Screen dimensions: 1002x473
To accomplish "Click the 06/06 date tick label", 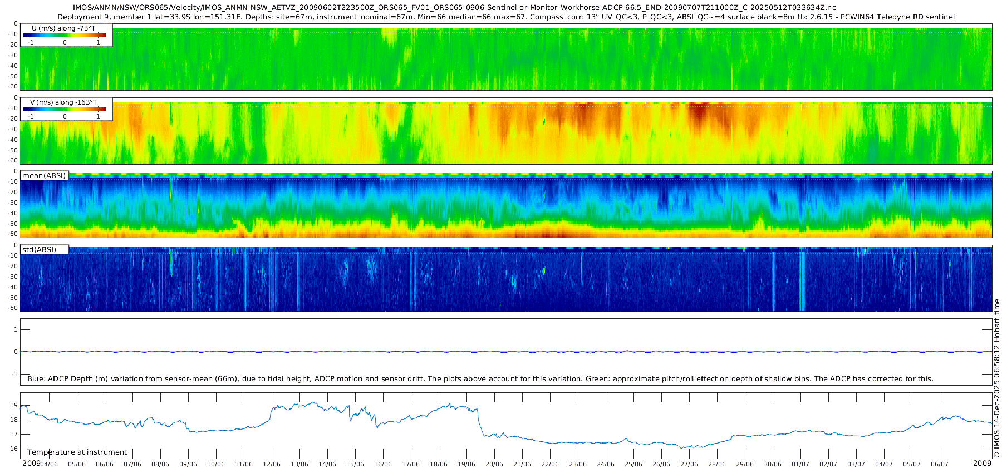I will tap(105, 464).
